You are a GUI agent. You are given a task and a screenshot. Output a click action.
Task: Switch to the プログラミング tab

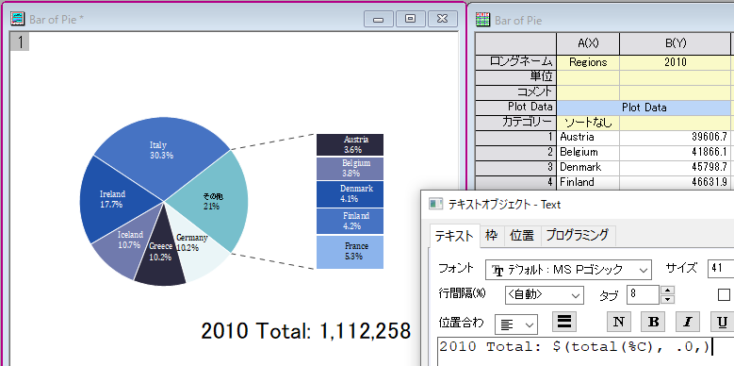click(x=578, y=235)
